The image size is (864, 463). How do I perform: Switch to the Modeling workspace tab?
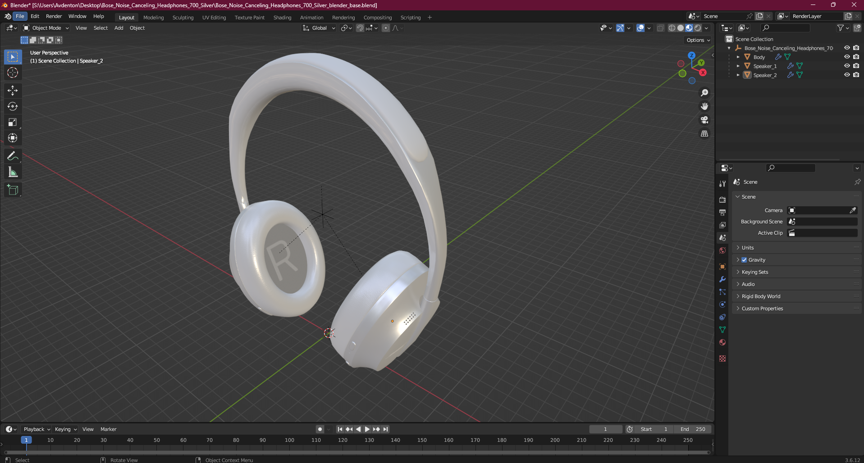154,18
